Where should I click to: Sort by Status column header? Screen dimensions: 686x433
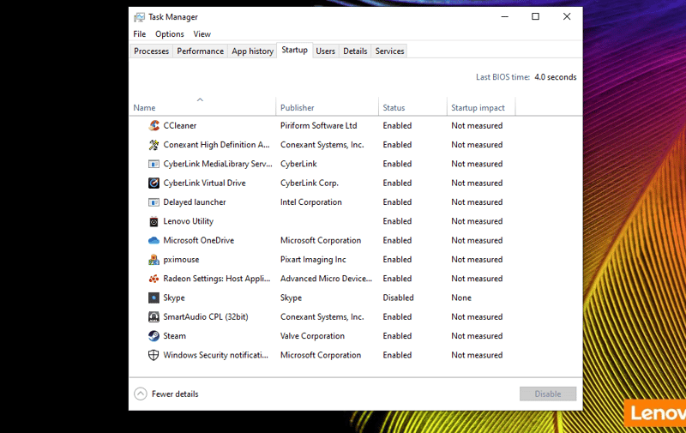coord(394,108)
